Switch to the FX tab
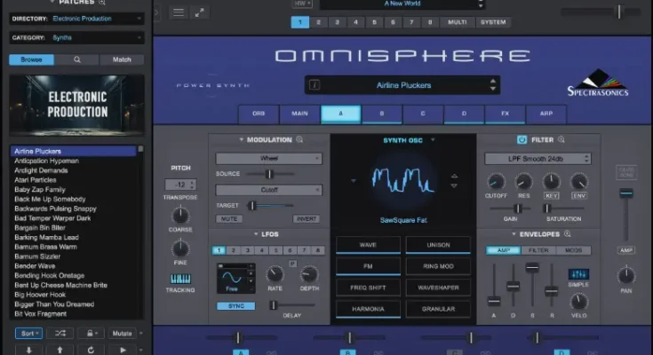Image resolution: width=653 pixels, height=355 pixels. coord(506,114)
